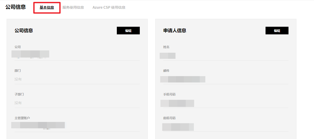Open the 服务使用信息 tab

(x=73, y=8)
